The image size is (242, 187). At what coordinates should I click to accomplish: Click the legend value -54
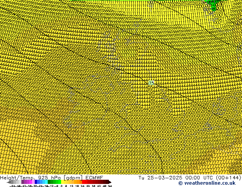tap(12, 186)
